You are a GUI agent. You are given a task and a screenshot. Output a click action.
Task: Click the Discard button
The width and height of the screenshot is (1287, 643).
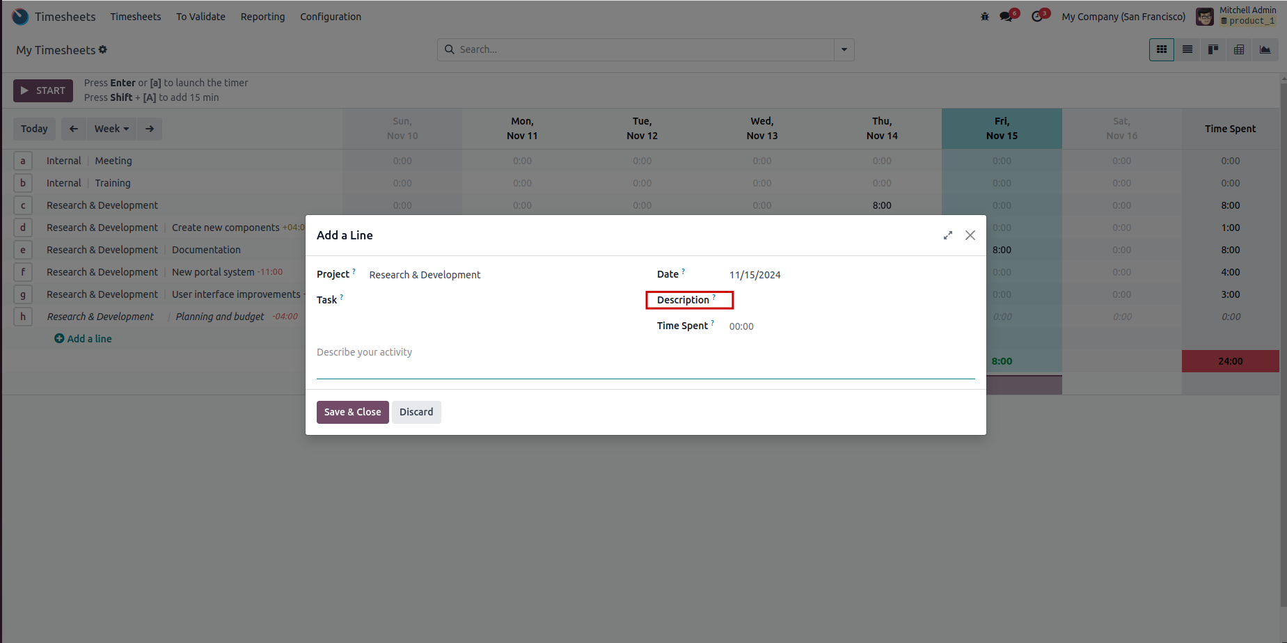(x=416, y=412)
